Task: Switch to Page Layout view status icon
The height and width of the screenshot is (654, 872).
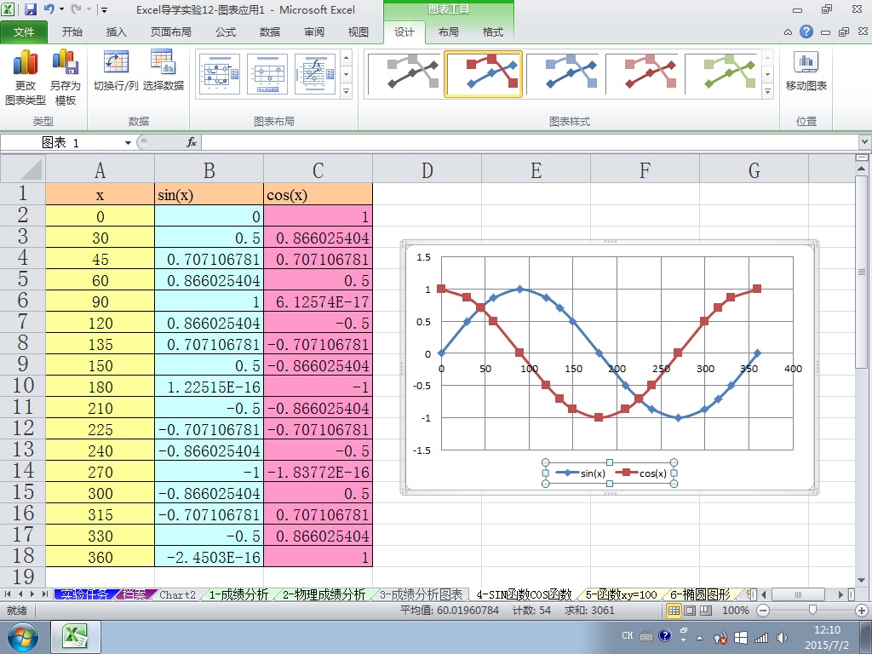Action: (690, 610)
